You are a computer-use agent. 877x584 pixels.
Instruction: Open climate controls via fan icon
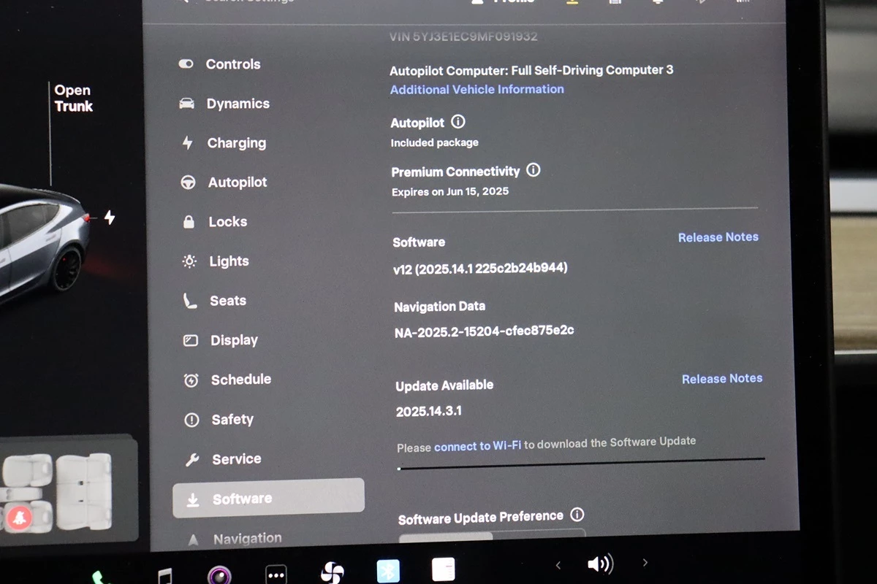coord(332,572)
